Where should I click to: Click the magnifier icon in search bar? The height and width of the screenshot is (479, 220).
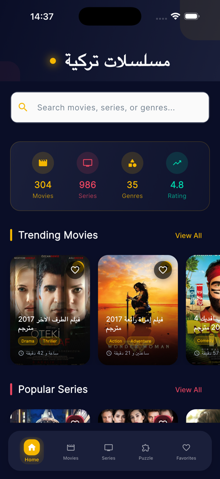23,107
